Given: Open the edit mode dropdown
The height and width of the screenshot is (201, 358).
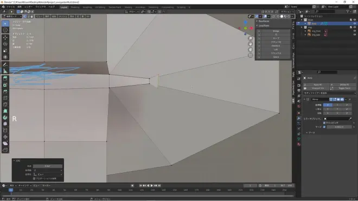Looking at the screenshot, I should pos(12,16).
